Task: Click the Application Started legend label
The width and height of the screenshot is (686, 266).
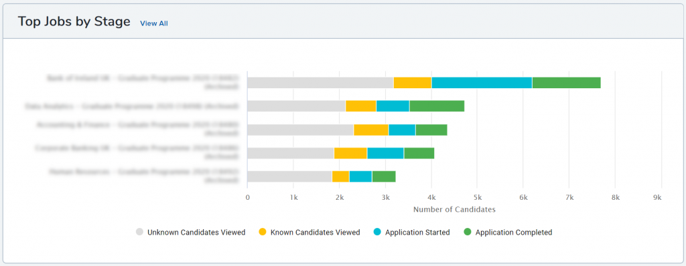Action: tap(417, 233)
